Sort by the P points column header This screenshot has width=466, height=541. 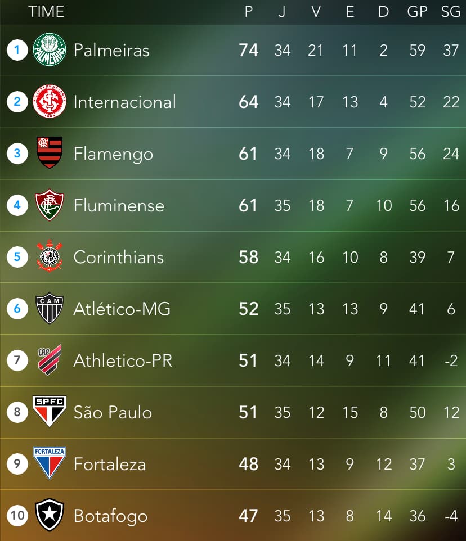tap(249, 12)
